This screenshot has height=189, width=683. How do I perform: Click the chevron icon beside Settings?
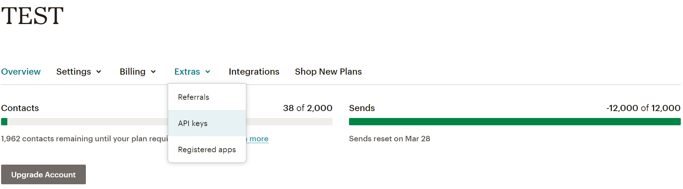point(99,72)
